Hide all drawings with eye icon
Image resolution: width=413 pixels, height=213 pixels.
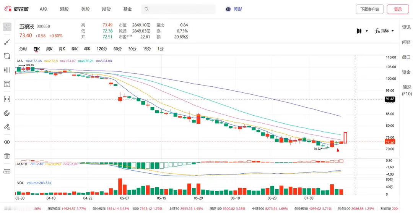pos(7,142)
